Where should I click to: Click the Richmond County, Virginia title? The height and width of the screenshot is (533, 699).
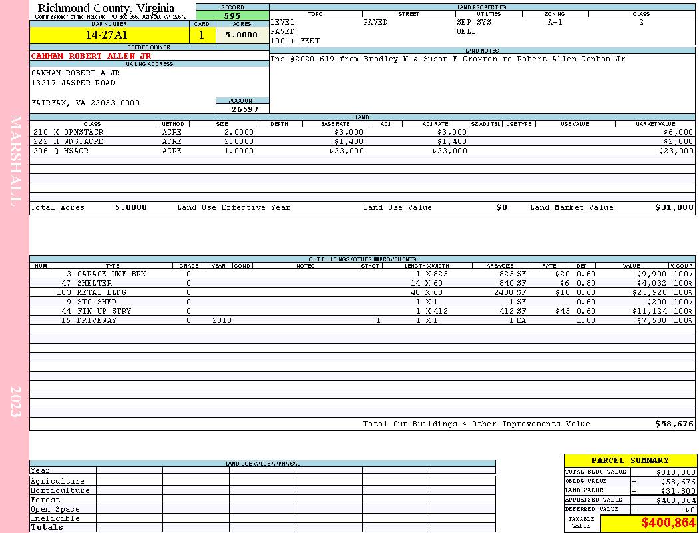[106, 8]
